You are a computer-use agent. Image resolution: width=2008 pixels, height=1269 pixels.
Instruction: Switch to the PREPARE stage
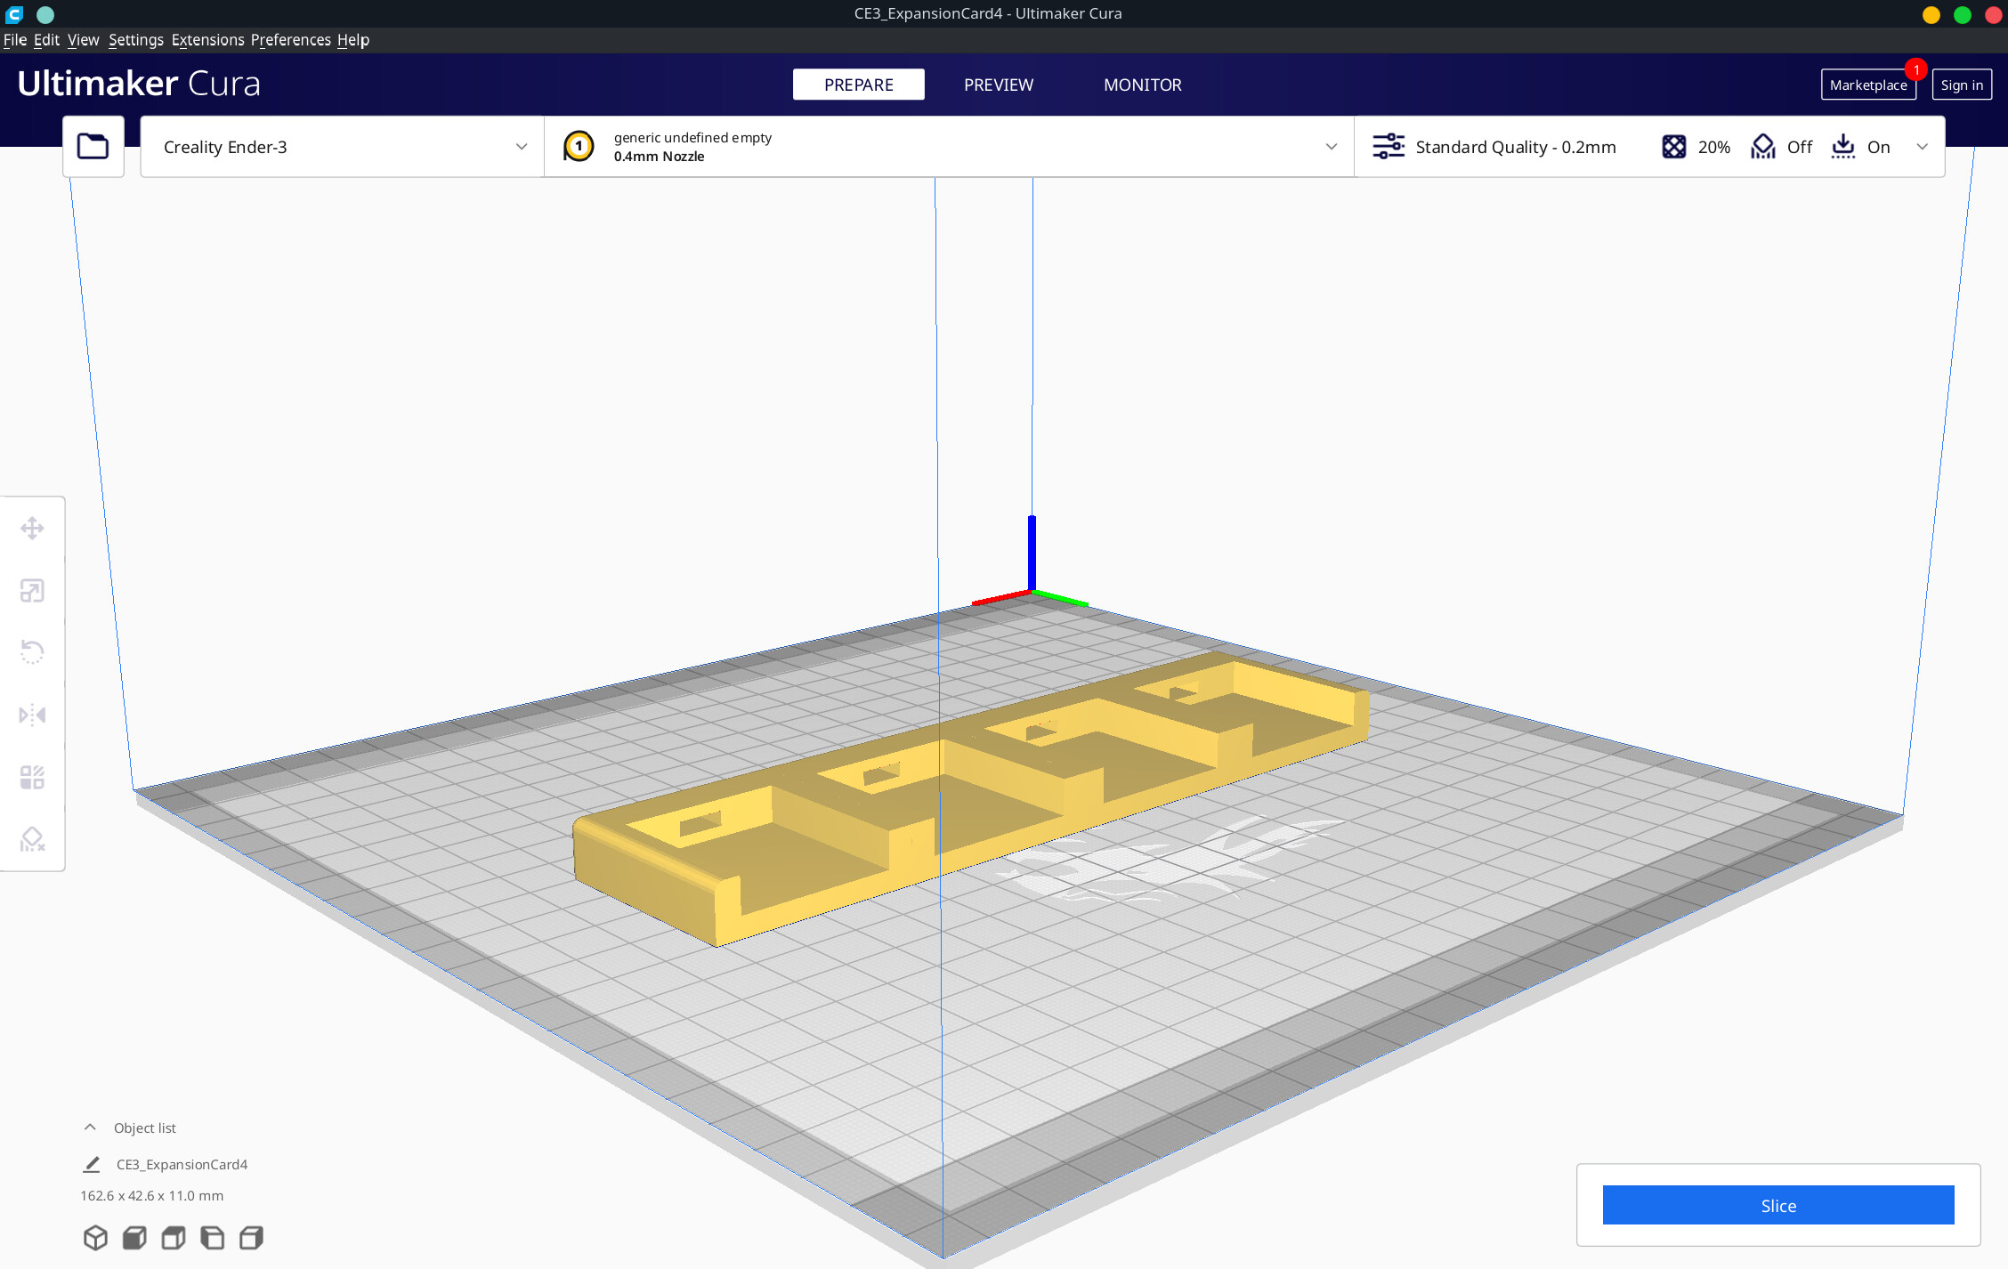859,85
